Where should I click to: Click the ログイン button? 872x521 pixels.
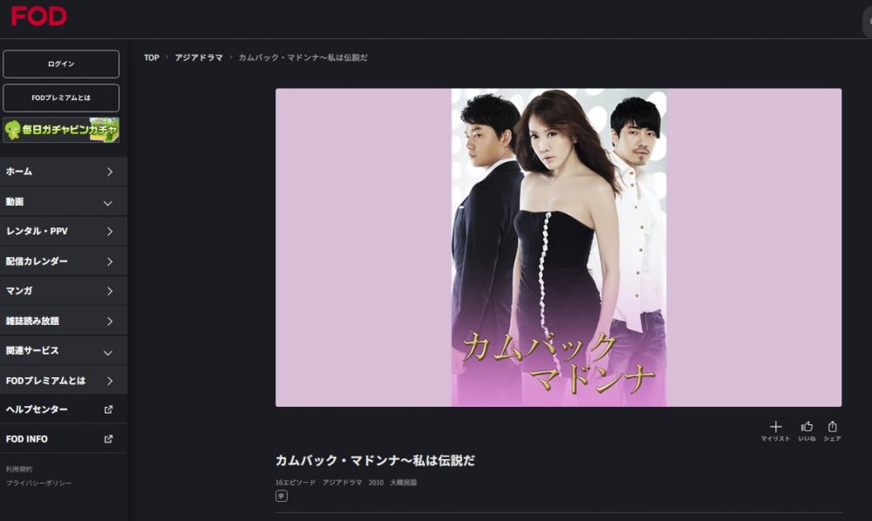pos(61,64)
